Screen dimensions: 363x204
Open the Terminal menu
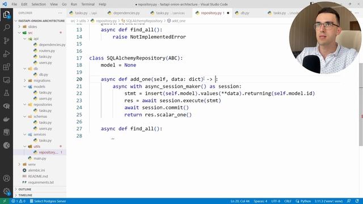click(88, 4)
